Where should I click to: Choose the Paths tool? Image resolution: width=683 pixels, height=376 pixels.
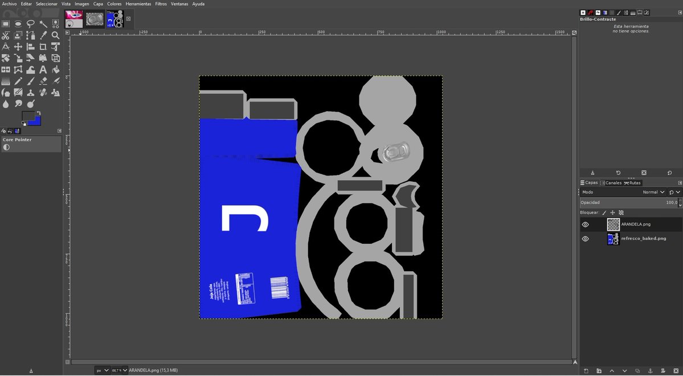(x=31, y=35)
